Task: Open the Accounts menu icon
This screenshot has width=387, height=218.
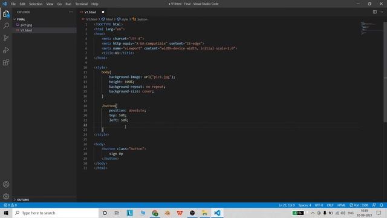Action: point(6,184)
